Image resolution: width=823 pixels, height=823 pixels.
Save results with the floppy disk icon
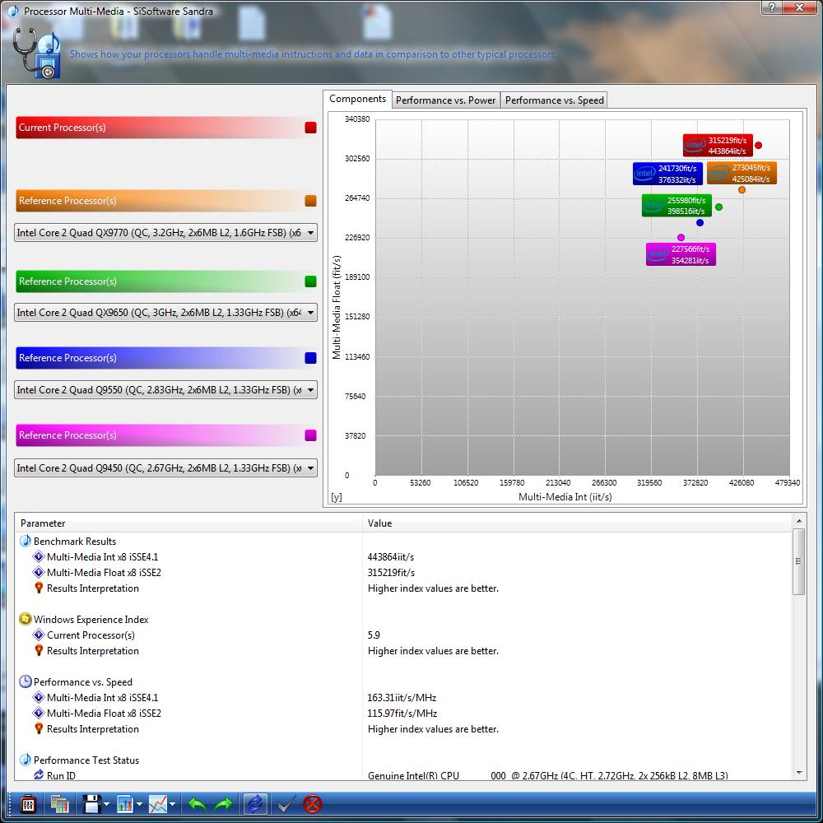[92, 804]
